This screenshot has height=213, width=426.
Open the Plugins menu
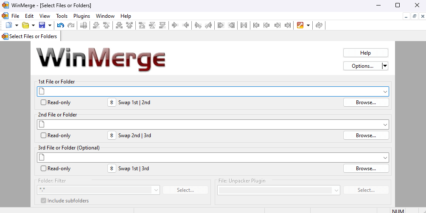(x=81, y=16)
